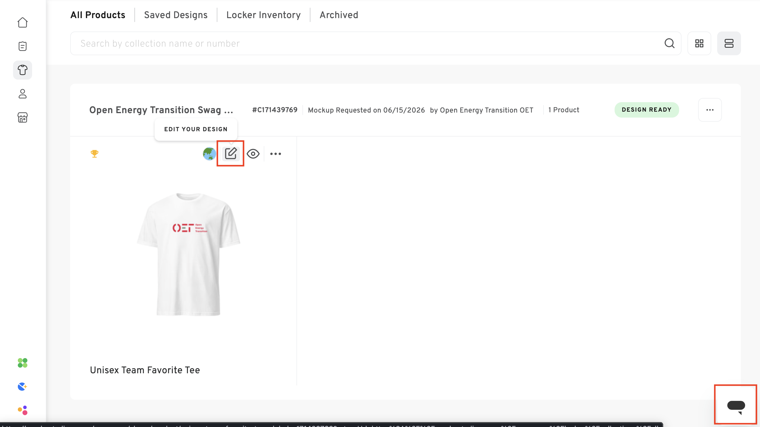Switch to the Locker Inventory tab

[x=263, y=15]
